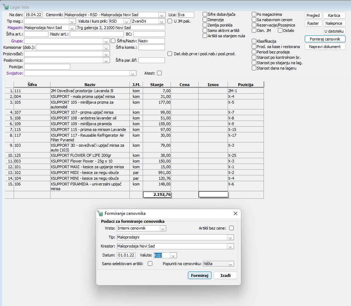Viewport: 351px width, 306px height.
Task: Check Samo selektovani artikli box
Action: pos(150,264)
